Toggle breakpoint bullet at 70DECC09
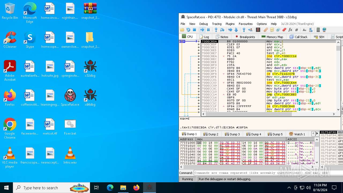Viewport: 343px width, 193px height. [x=199, y=86]
